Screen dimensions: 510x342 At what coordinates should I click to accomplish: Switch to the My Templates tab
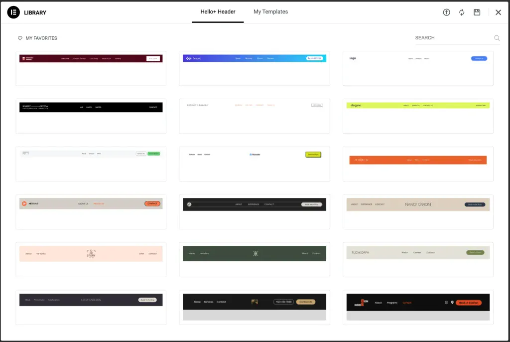click(270, 12)
